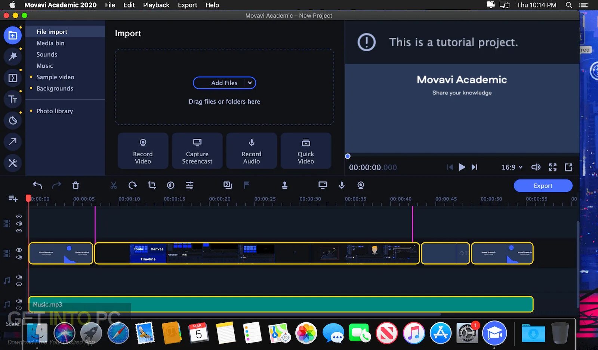Image resolution: width=598 pixels, height=350 pixels.
Task: Mute the Music.mp3 audio track
Action: click(19, 301)
